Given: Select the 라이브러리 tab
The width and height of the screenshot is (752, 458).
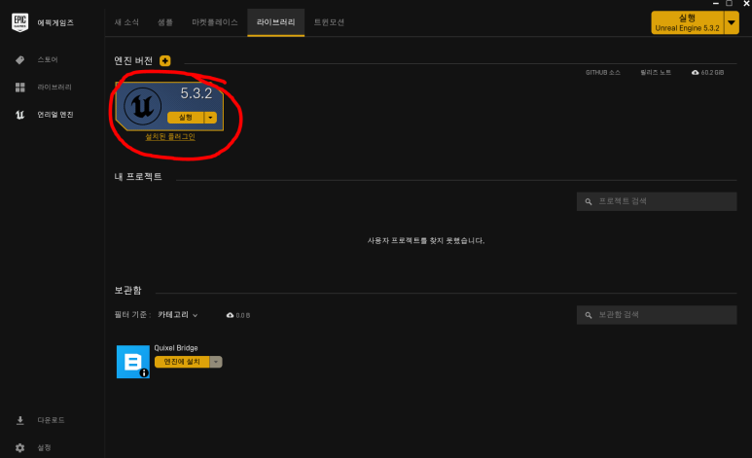Looking at the screenshot, I should click(x=275, y=22).
